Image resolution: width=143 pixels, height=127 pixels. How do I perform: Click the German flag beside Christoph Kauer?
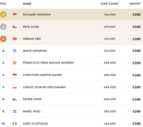pyautogui.click(x=15, y=75)
